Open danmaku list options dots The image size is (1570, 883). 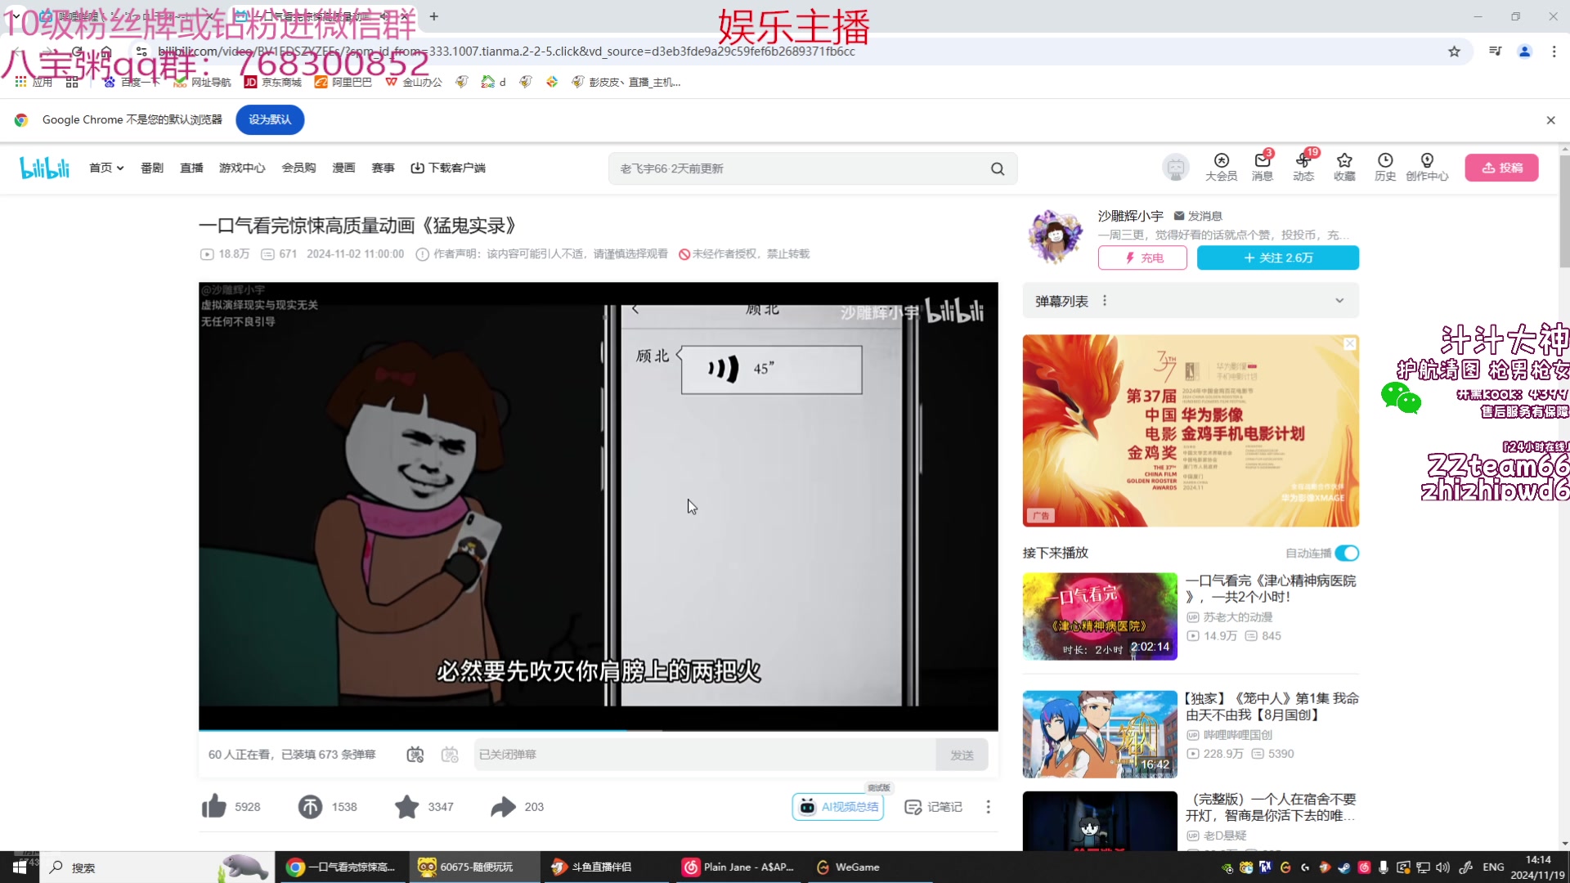point(1105,301)
